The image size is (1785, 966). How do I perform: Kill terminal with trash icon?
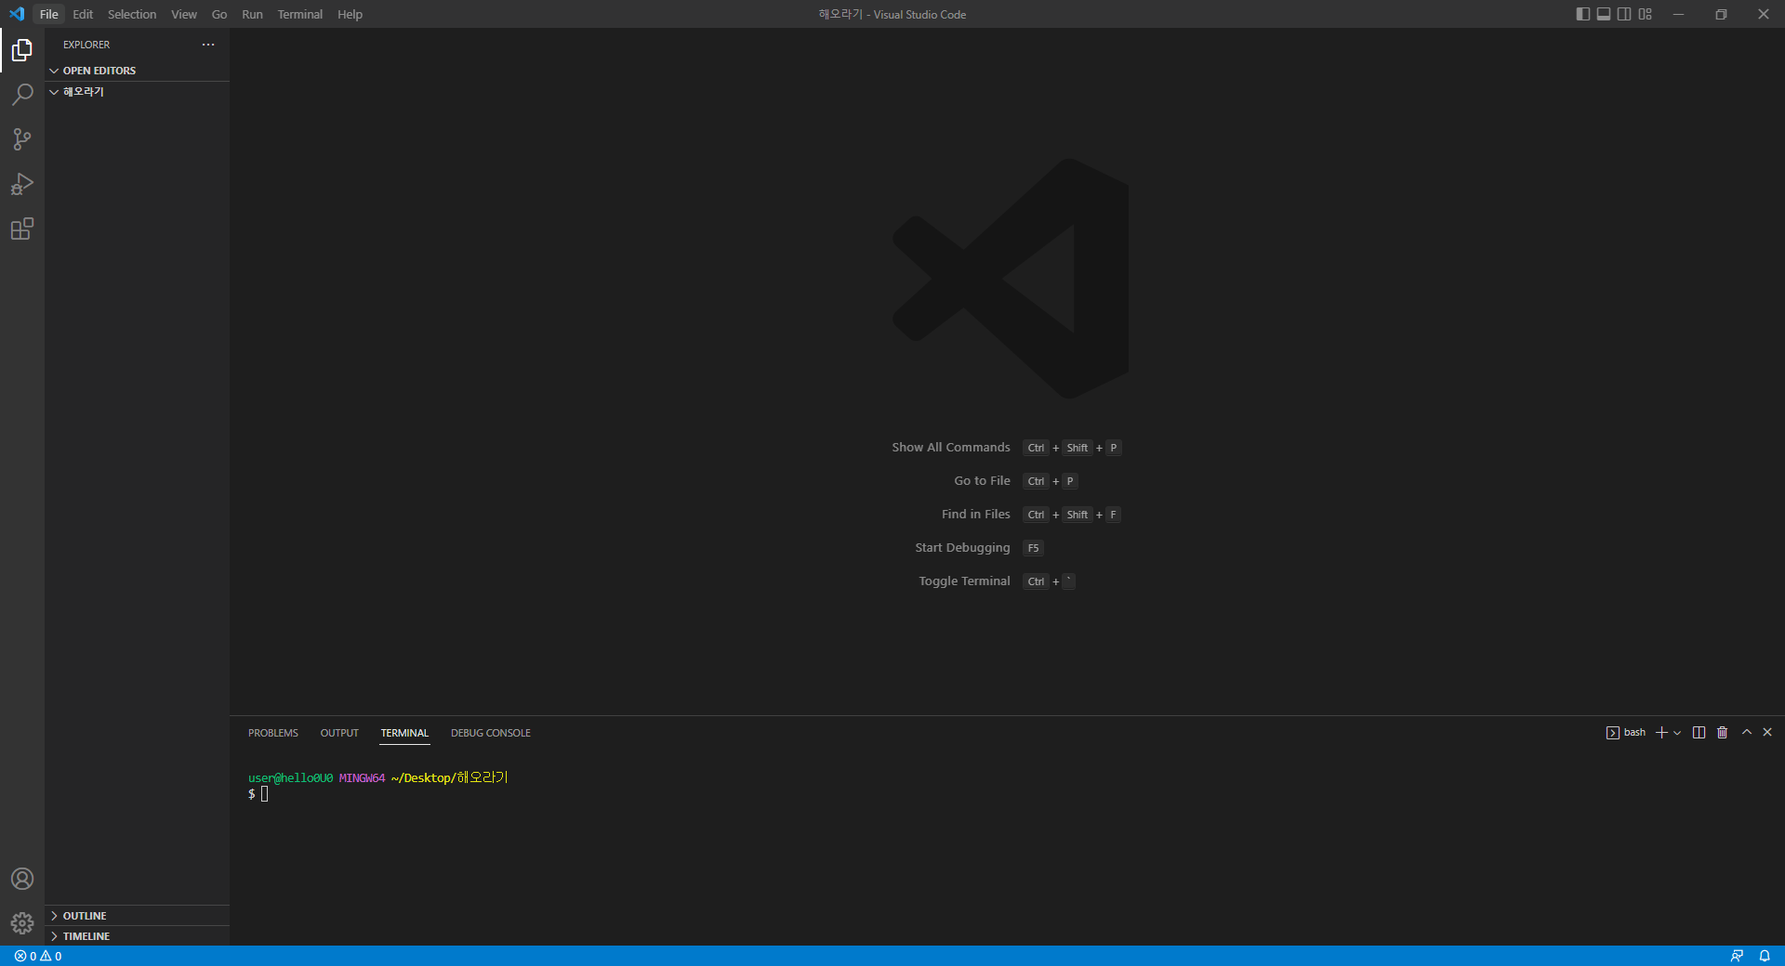pyautogui.click(x=1722, y=733)
